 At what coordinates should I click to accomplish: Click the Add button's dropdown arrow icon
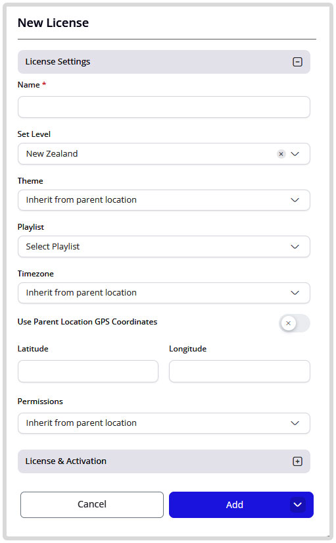pos(298,505)
